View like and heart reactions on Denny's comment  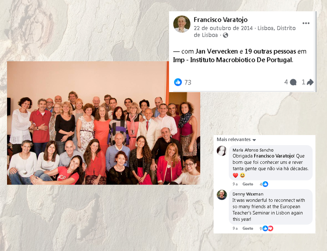266,228
